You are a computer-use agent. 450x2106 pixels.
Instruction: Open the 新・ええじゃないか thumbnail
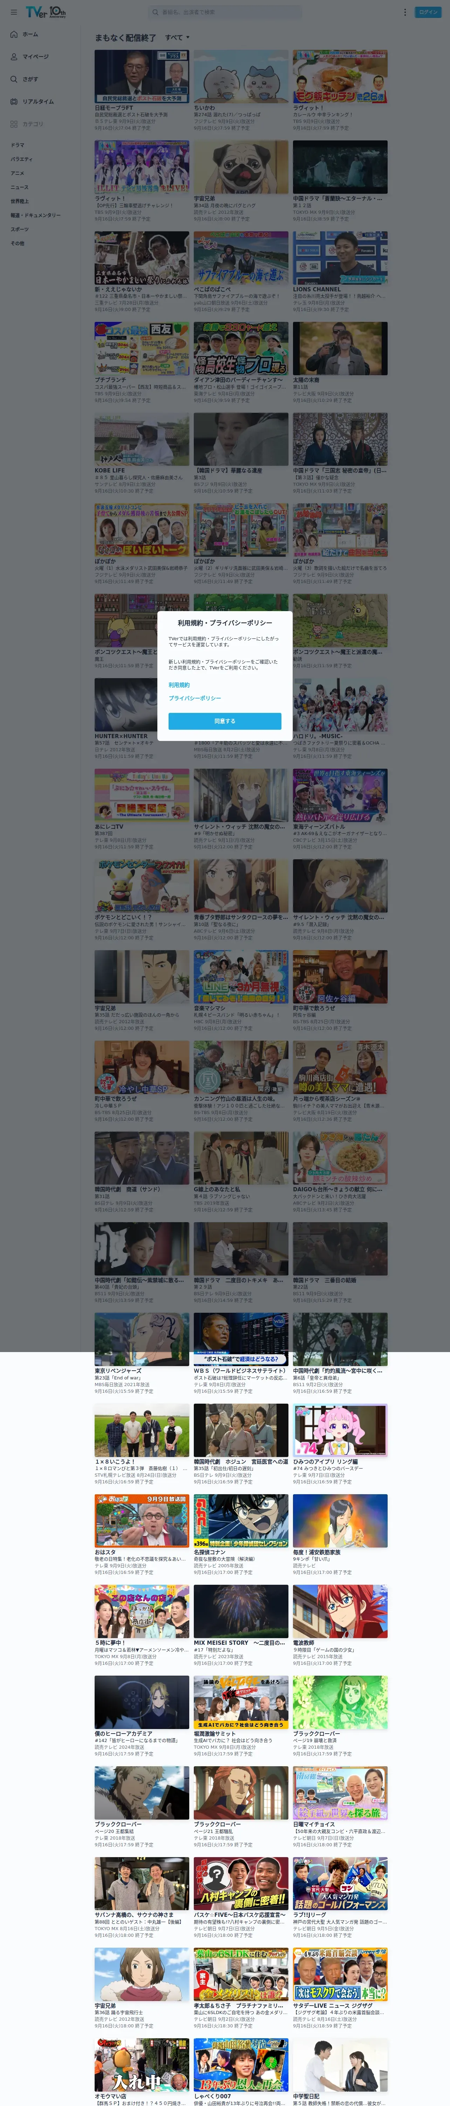click(x=141, y=258)
